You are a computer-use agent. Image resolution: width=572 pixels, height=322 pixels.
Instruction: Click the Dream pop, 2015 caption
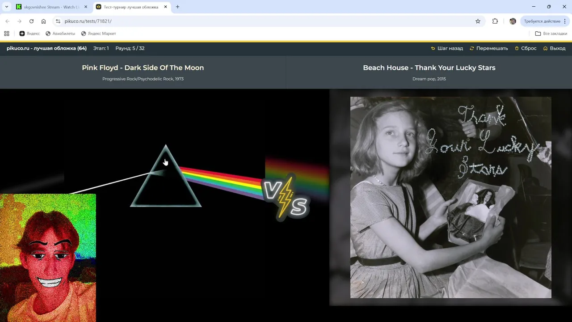(x=429, y=79)
